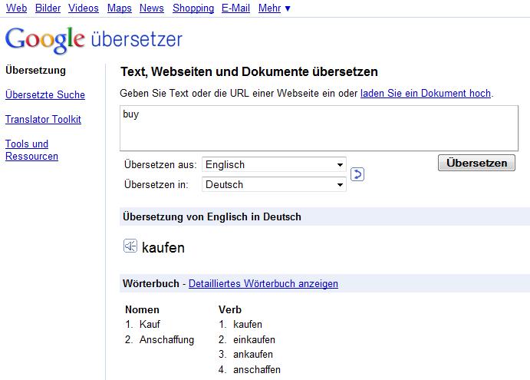Click the swap languages icon
Screen dimensions: 530x380
click(357, 174)
